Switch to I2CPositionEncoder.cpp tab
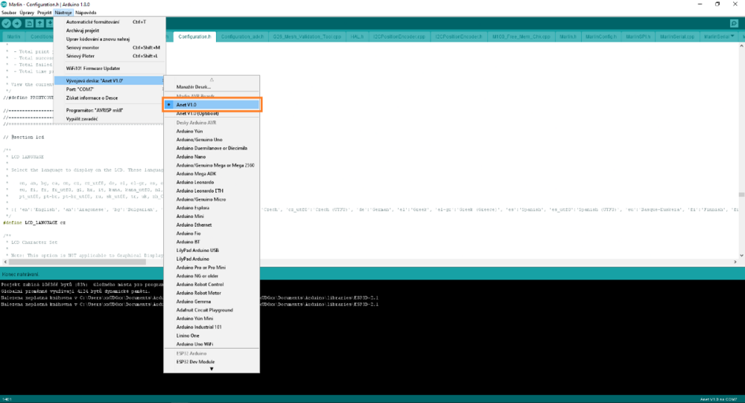Viewport: 745px width, 403px height. pyautogui.click(x=399, y=36)
